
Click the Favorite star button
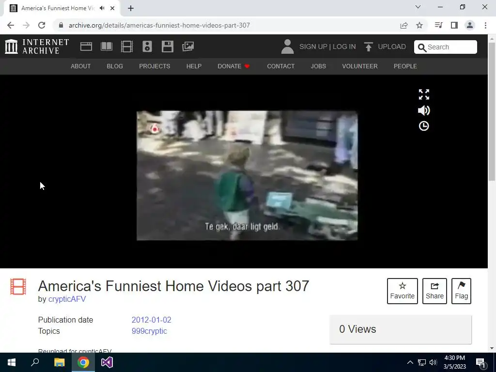point(403,291)
